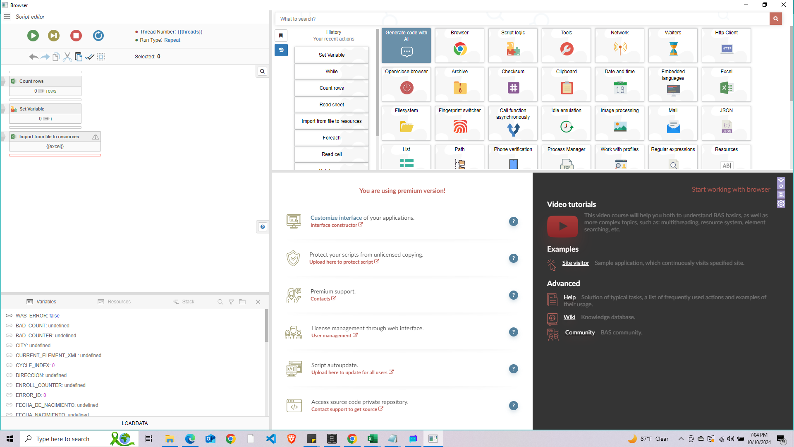
Task: Open the Interface constructor link
Action: coord(334,225)
